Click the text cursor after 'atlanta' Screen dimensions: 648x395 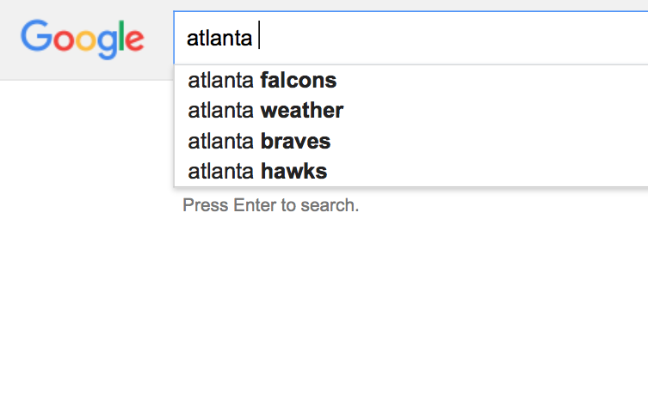259,38
